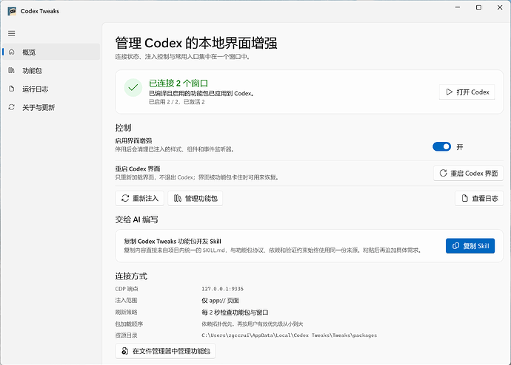Screen dimensions: 511x365
Task: Open the hamburger navigation menu
Action: tap(12, 33)
